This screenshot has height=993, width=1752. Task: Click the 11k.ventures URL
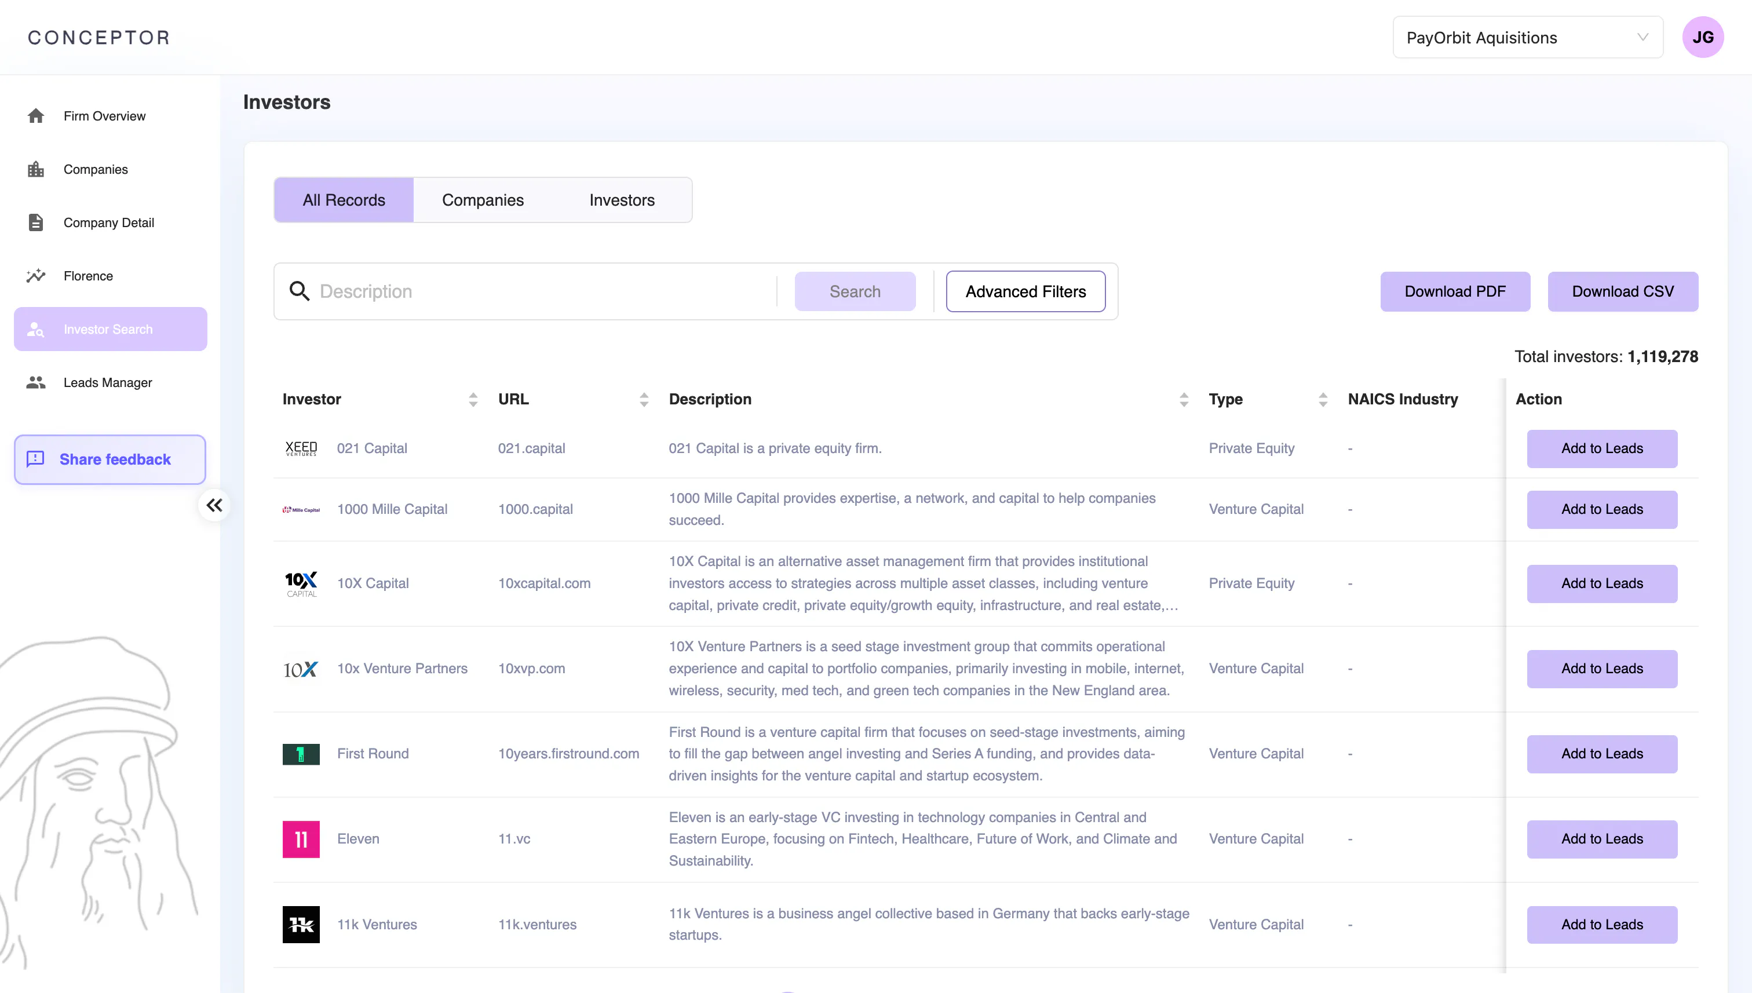click(538, 925)
